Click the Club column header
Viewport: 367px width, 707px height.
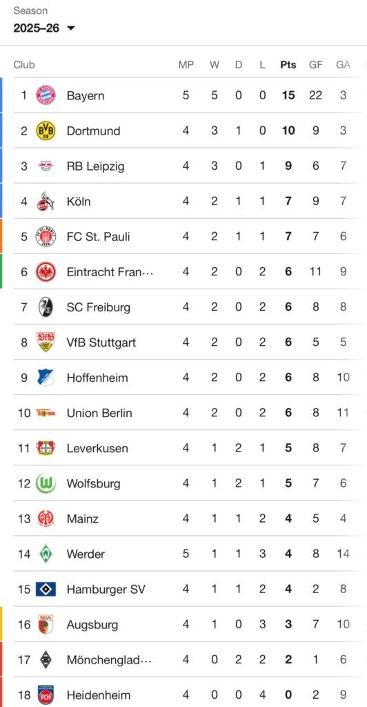coord(24,64)
